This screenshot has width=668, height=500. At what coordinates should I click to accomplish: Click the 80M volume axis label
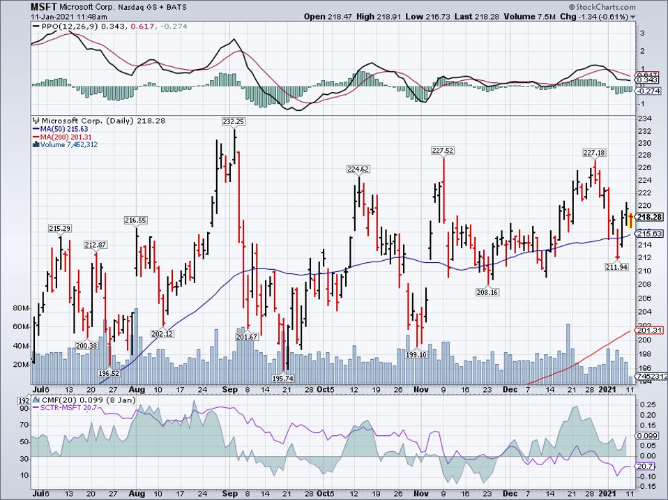21,308
